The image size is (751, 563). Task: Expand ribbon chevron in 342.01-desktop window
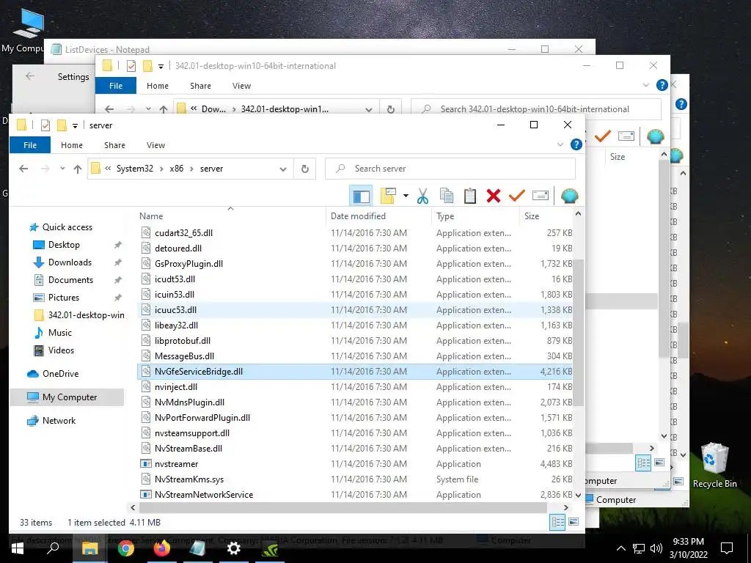point(646,85)
